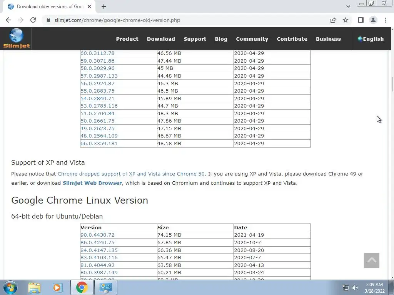This screenshot has height=295, width=394.
Task: Open a new tab with plus button
Action: click(x=104, y=7)
